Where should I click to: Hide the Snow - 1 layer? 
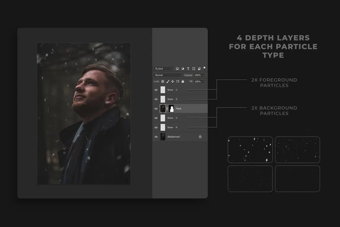point(156,90)
